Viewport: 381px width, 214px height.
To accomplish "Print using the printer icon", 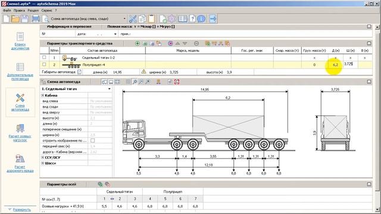I will pyautogui.click(x=36, y=18).
